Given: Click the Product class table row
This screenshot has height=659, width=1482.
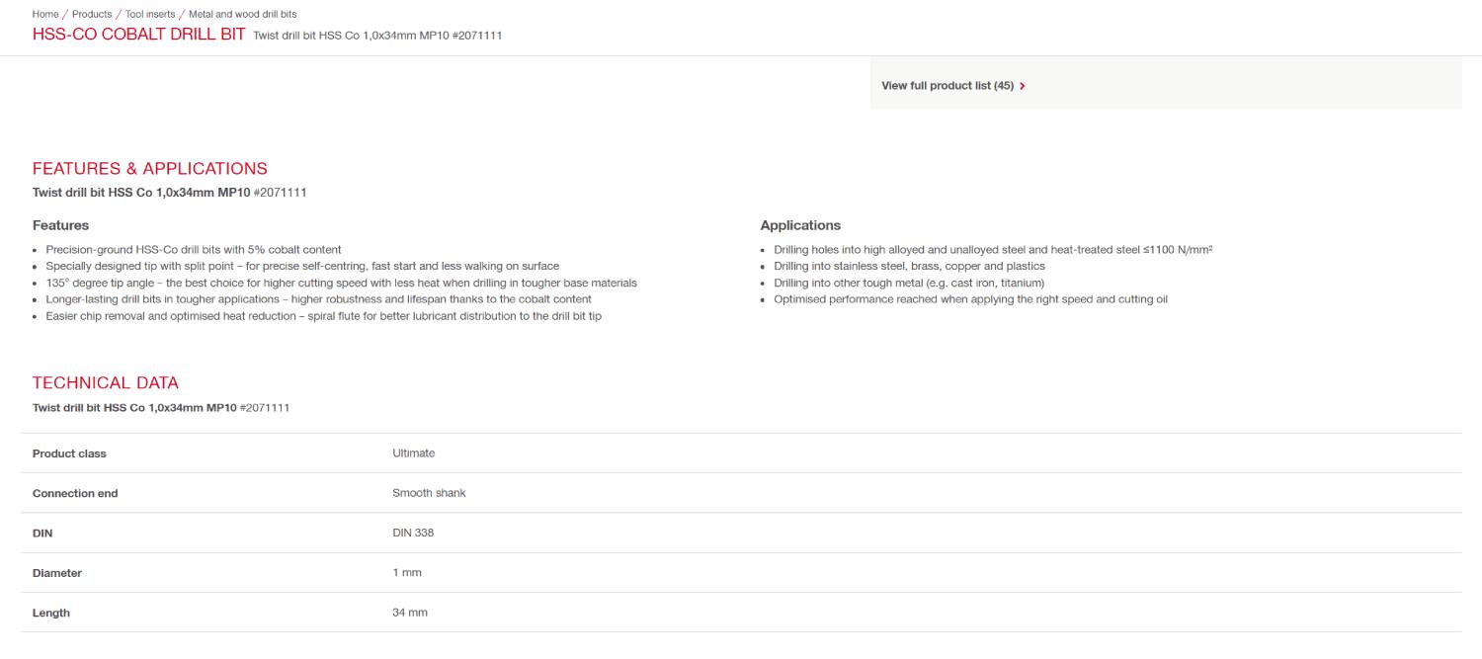Looking at the screenshot, I should click(741, 453).
